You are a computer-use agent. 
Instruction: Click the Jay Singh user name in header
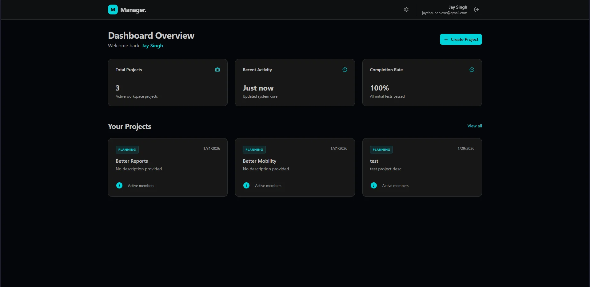[x=458, y=7]
